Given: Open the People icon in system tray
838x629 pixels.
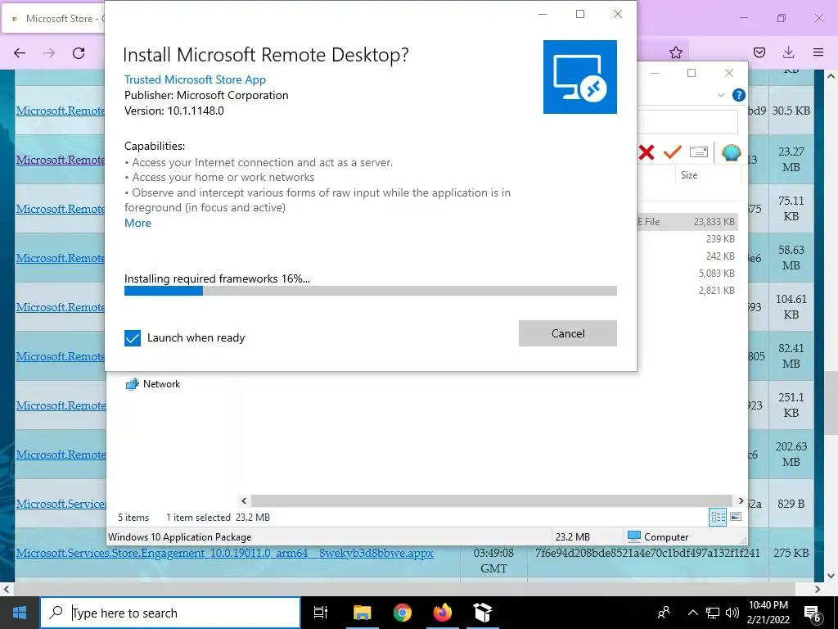Looking at the screenshot, I should tap(664, 613).
